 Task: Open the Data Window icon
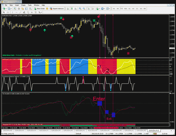click(x=19, y=9)
